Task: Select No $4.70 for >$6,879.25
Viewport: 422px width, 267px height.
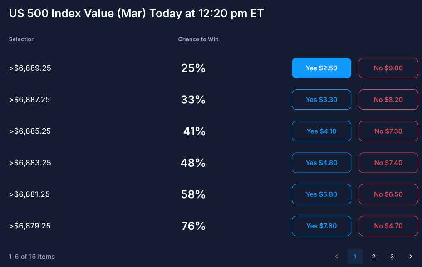Action: [x=388, y=226]
